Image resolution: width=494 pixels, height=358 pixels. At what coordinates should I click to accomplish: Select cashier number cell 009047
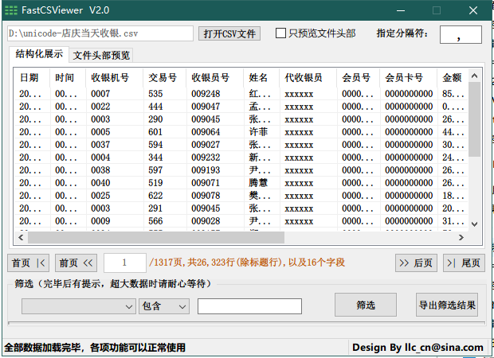point(206,107)
